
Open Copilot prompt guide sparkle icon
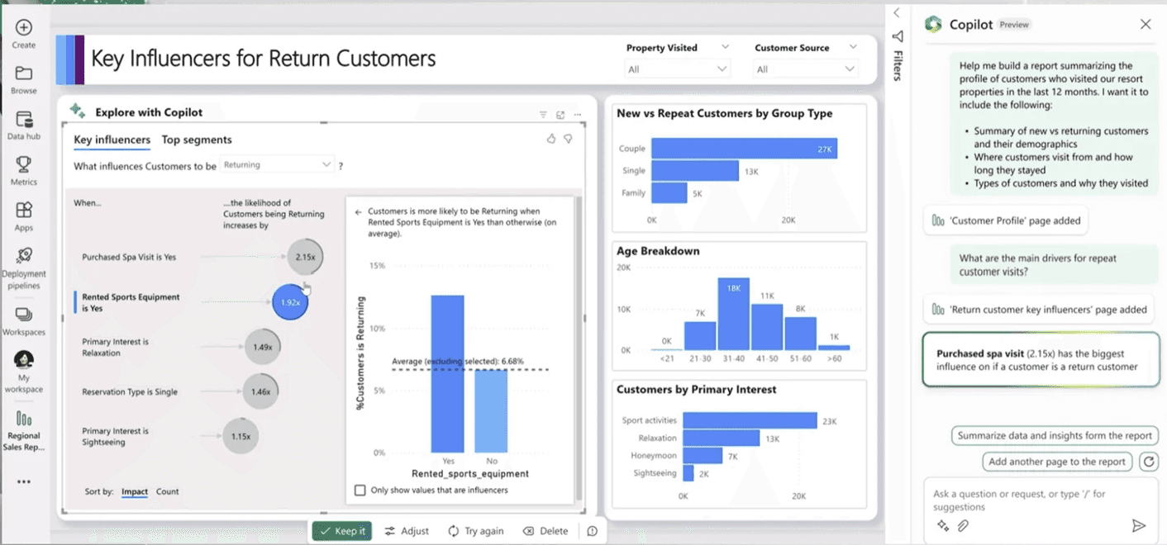tap(943, 525)
